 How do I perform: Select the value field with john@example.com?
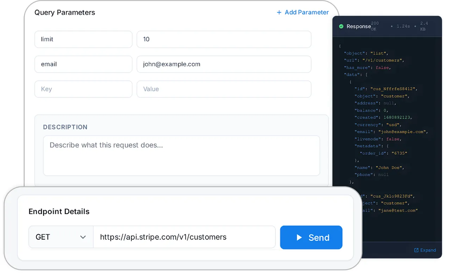point(224,64)
